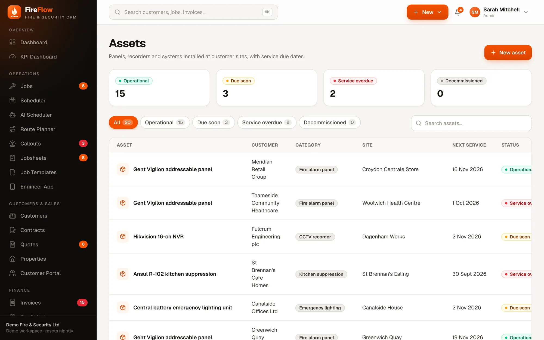Image resolution: width=544 pixels, height=340 pixels.
Task: Click the Jobs badge showing 8
Action: pos(83,86)
